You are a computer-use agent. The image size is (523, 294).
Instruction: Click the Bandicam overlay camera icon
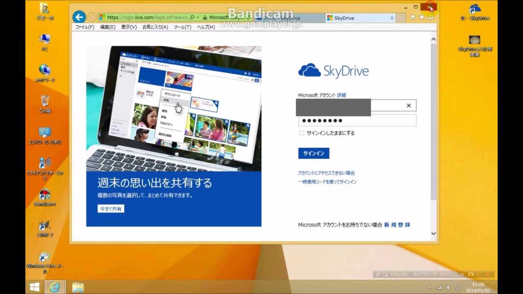tap(471, 274)
